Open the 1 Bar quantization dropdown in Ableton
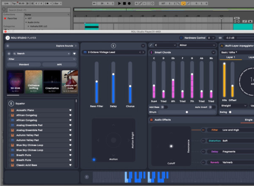 coord(57,3)
